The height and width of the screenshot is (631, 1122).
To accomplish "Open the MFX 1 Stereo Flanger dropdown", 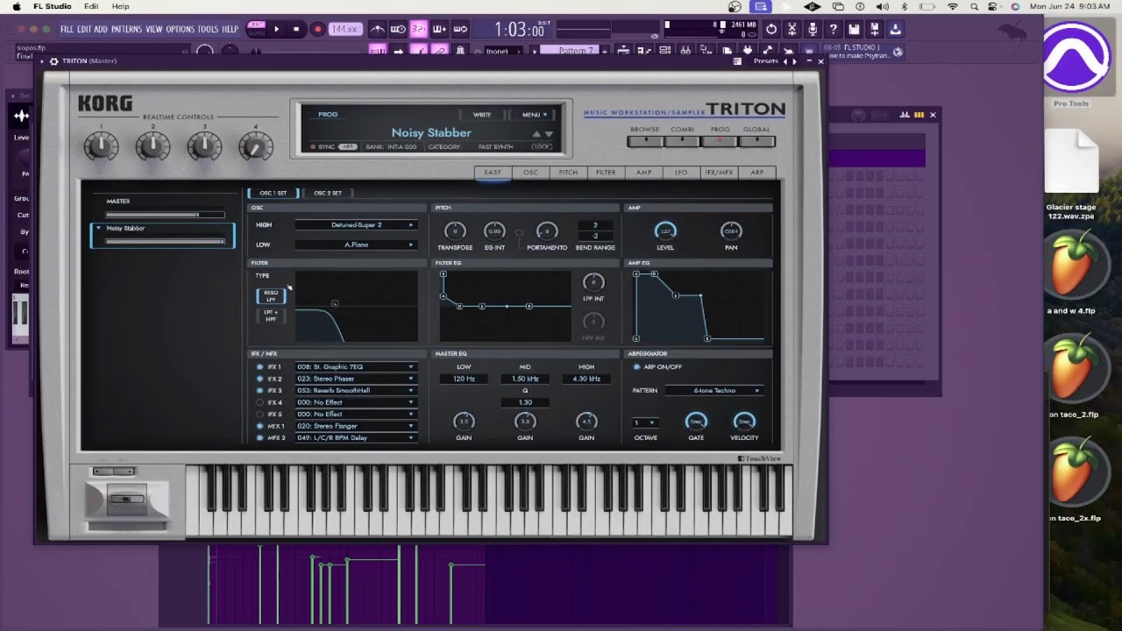I will pos(356,426).
